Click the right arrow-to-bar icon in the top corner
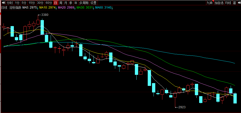241x113 pixels. point(239,3)
